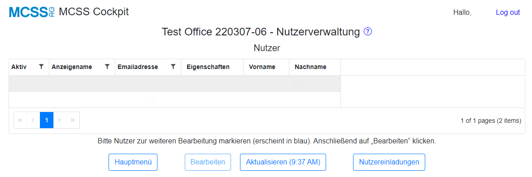Select the first user row
The width and height of the screenshot is (532, 177).
click(x=175, y=83)
